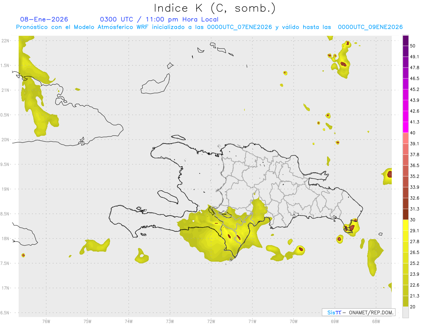Click the title "Indice K (C, somb.)"
The width and height of the screenshot is (422, 326).
pos(215,8)
